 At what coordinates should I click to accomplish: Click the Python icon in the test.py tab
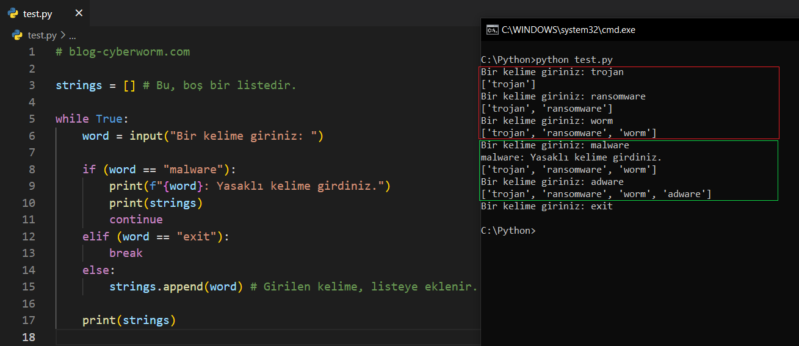coord(13,13)
